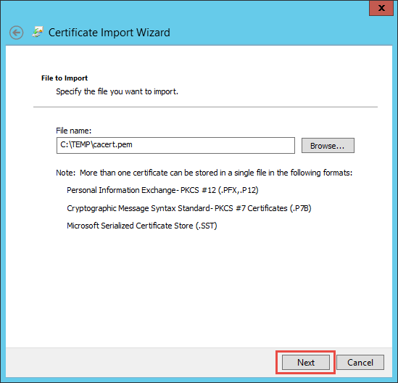Click the 'Certificate Import Wizard' title text

coord(109,33)
